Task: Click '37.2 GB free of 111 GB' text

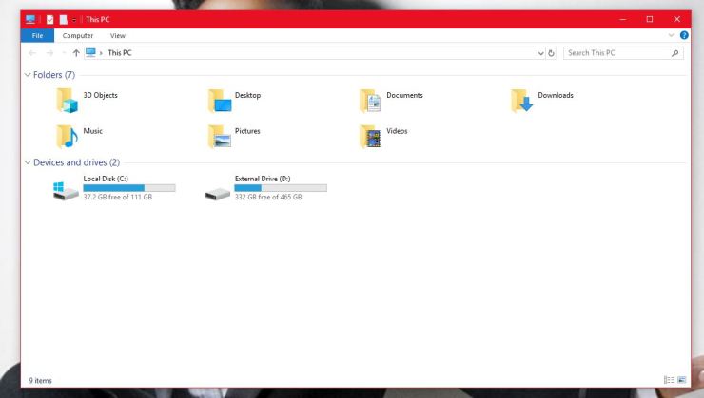Action: [118, 197]
